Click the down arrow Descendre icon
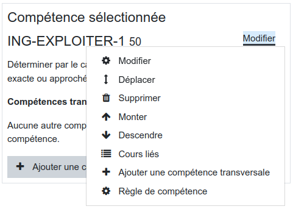 [106, 135]
